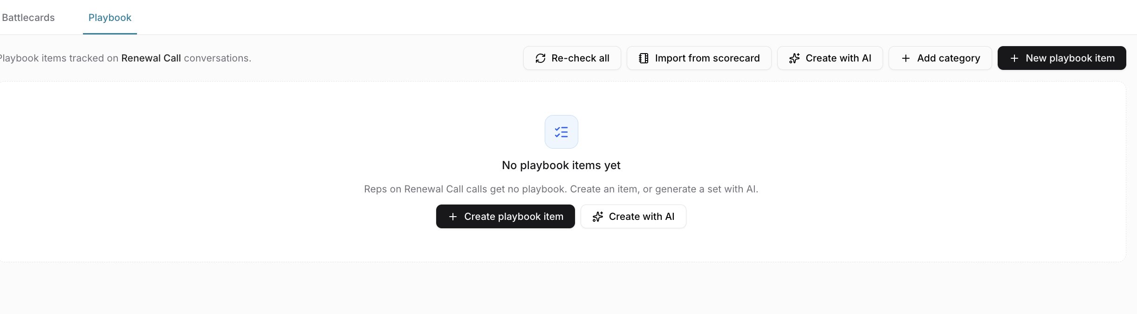Click the "No playbook items yet" heading
Viewport: 1137px width, 314px height.
point(561,165)
